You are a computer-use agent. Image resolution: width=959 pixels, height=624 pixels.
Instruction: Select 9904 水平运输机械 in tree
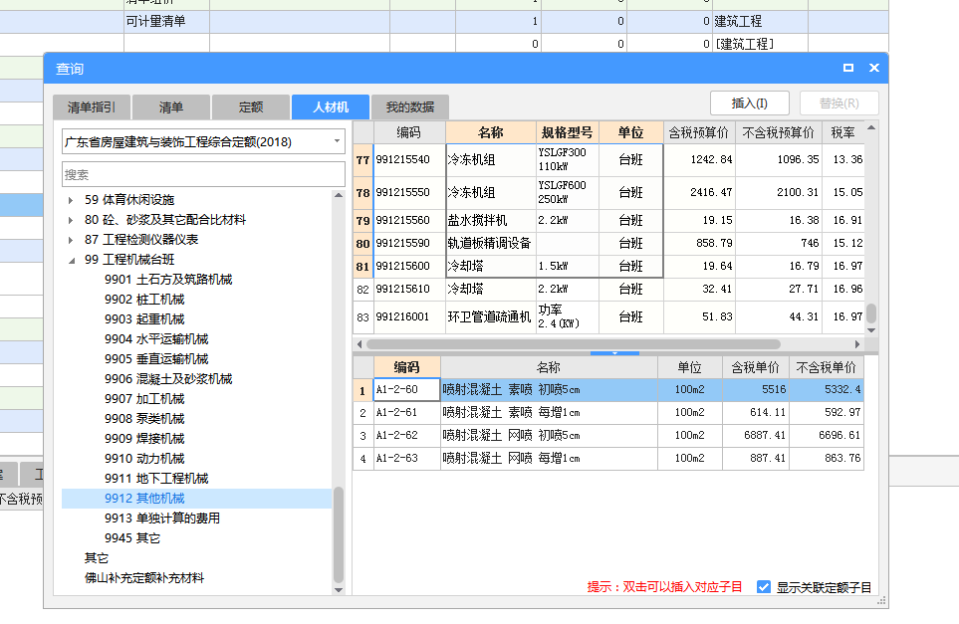pos(156,339)
